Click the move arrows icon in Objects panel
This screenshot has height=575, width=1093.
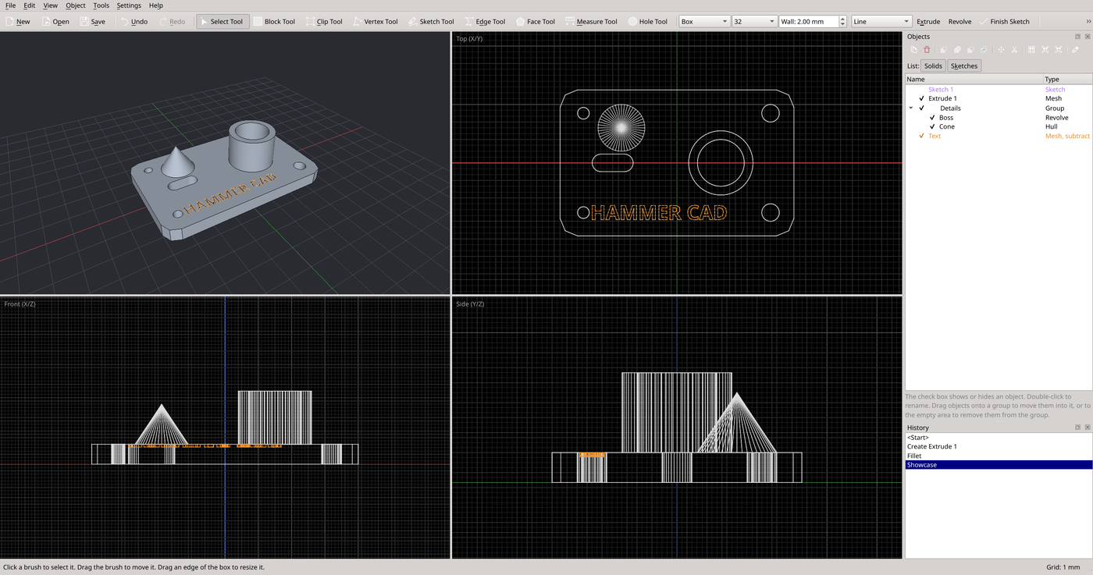(x=1001, y=50)
